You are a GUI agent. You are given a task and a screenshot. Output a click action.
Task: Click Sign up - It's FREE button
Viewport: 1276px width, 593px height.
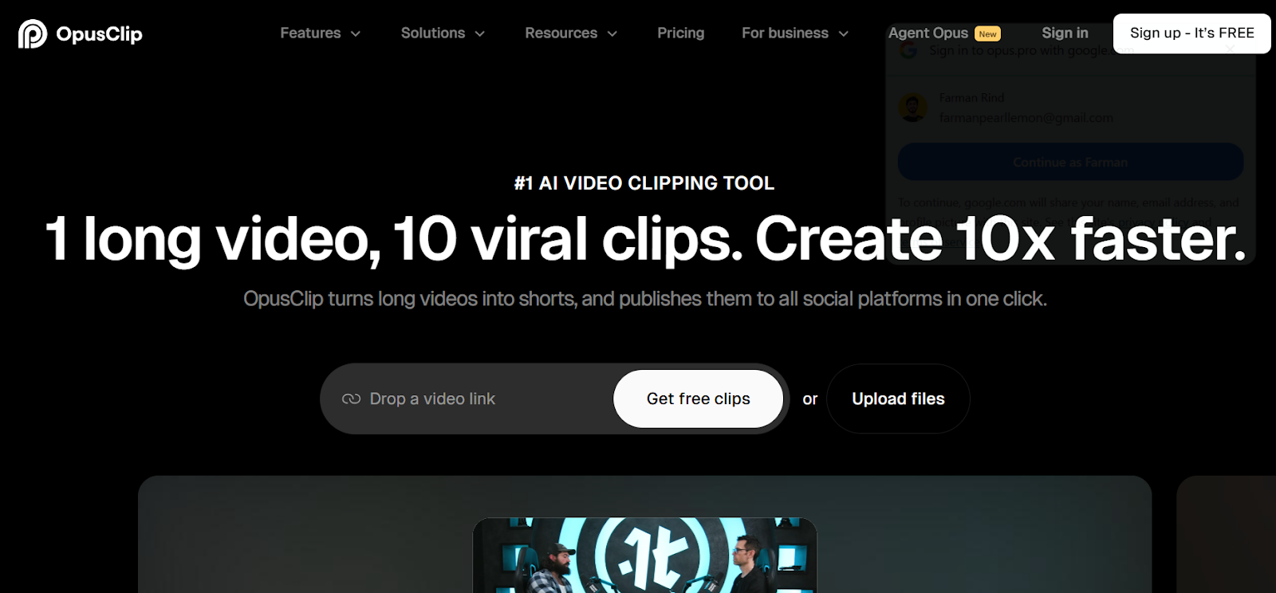tap(1192, 33)
